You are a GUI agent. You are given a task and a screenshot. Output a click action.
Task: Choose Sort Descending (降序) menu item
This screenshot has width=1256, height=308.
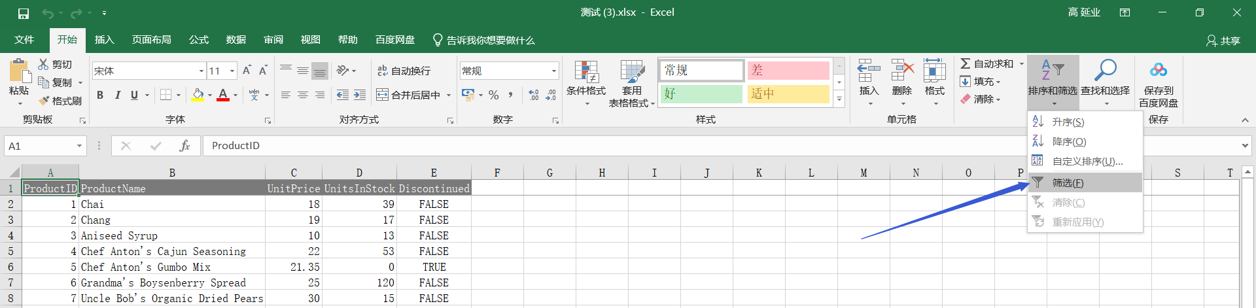pyautogui.click(x=1085, y=142)
